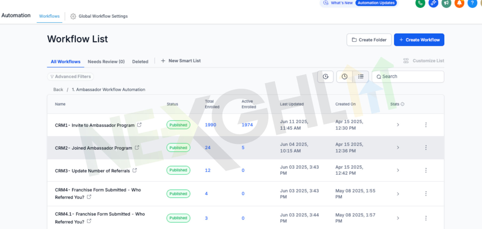Switch to the clock recent view toggle
Screen dimensions: 482x229
344,77
